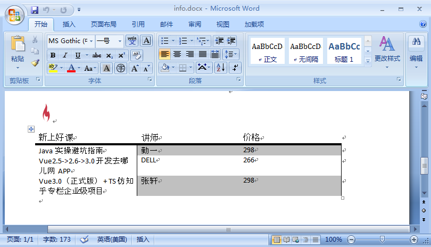Switch to 插入 tab
The image size is (431, 247).
(69, 24)
